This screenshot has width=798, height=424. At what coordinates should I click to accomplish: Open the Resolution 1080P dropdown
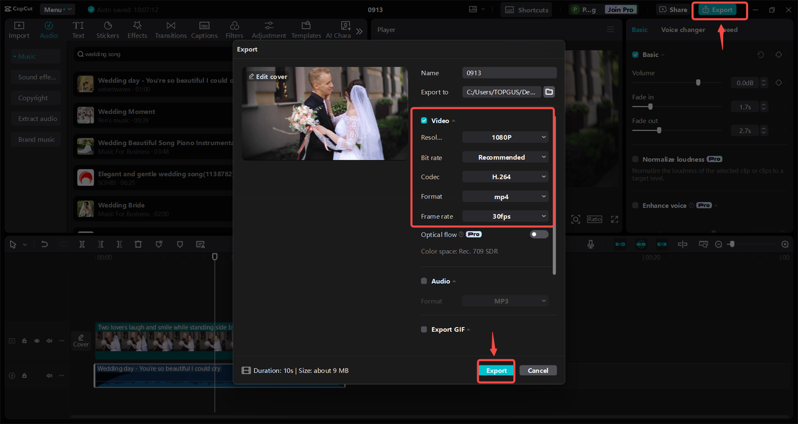click(506, 137)
